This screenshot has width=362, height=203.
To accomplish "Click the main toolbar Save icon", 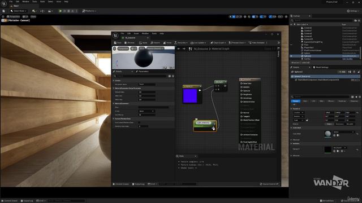I will coord(3,11).
